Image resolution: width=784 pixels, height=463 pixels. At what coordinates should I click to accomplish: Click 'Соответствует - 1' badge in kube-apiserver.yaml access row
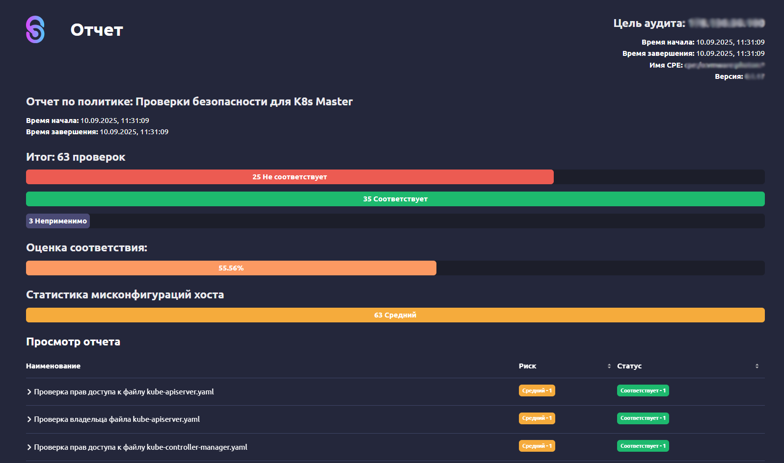click(x=643, y=390)
